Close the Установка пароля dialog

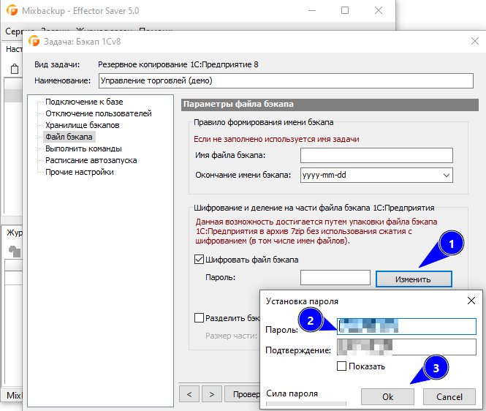[471, 301]
